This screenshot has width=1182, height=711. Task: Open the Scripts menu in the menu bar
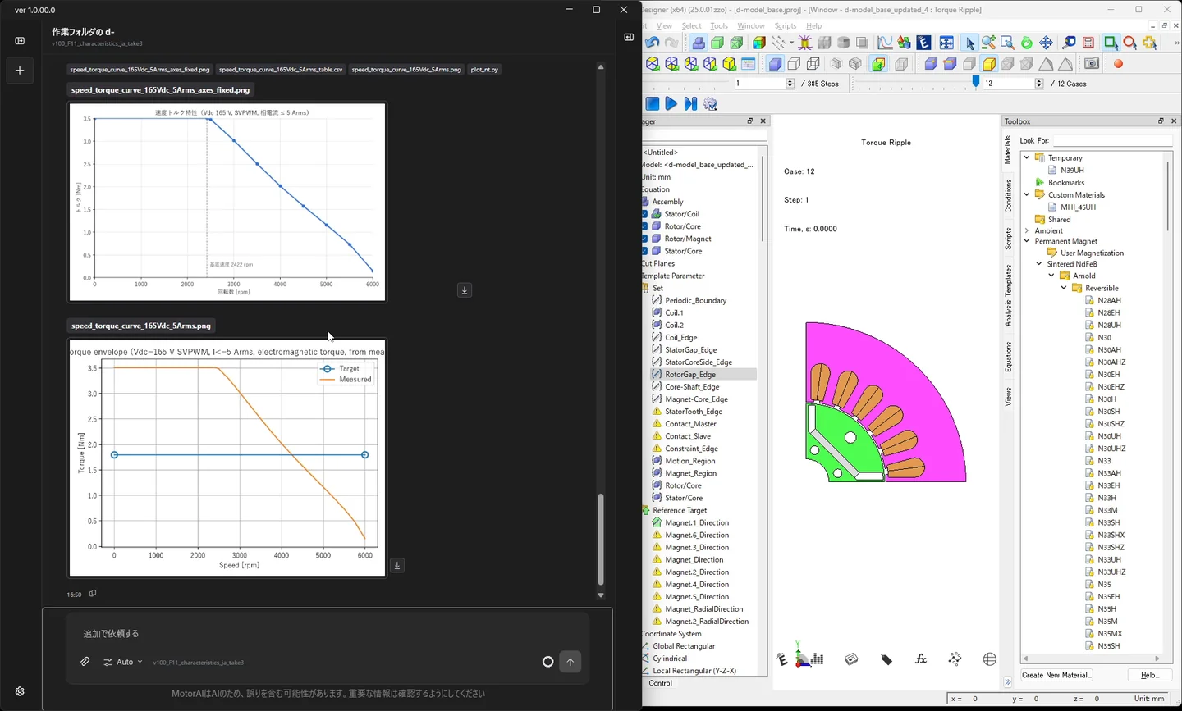coord(786,26)
